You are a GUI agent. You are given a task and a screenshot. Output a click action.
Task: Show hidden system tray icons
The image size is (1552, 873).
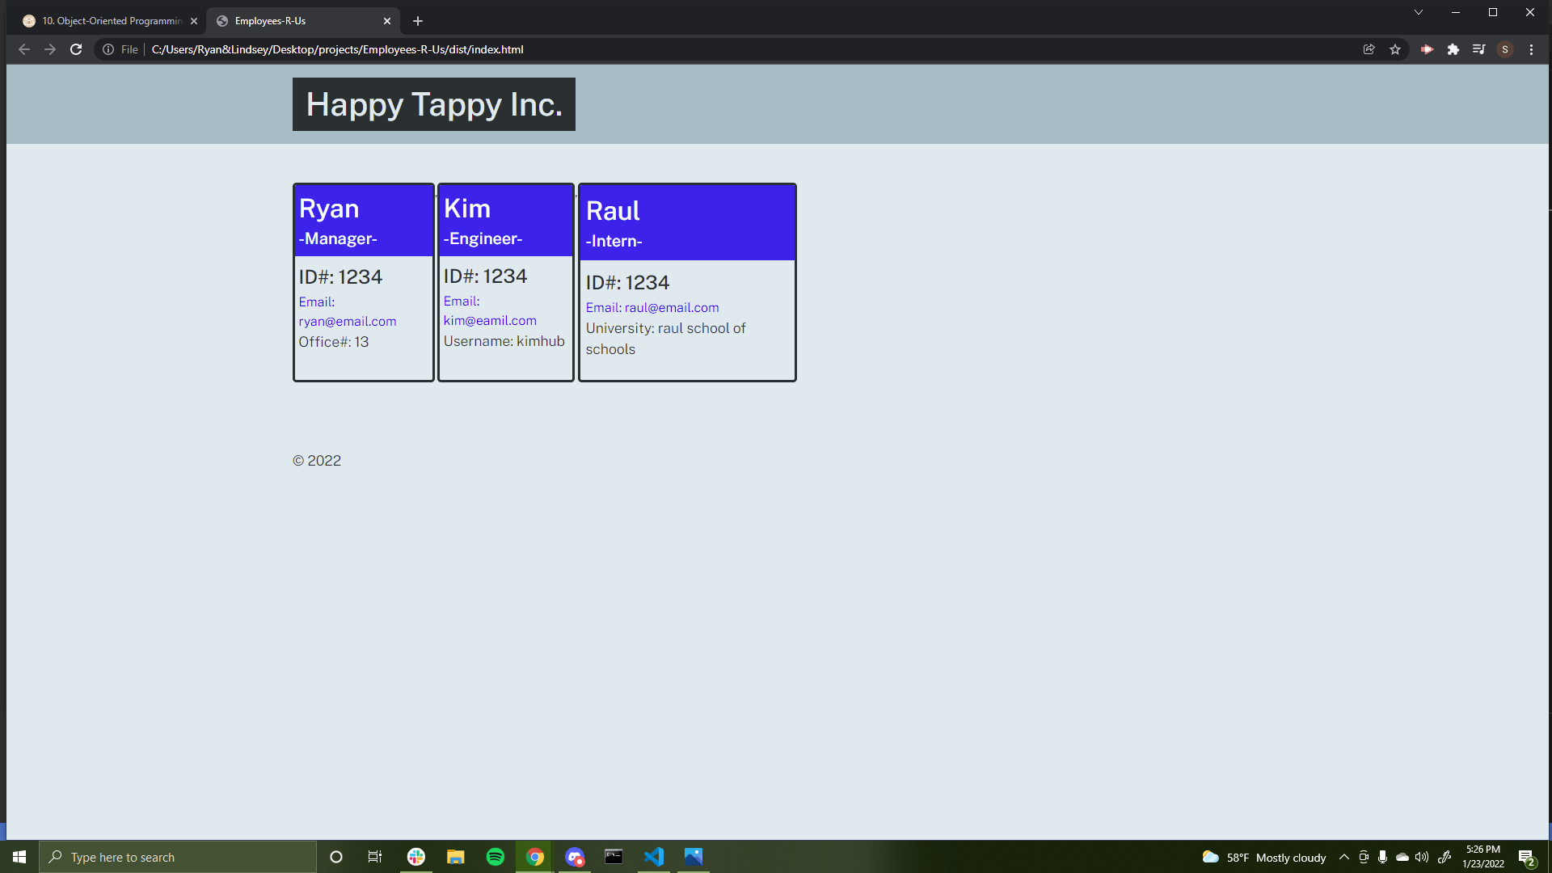click(x=1343, y=857)
